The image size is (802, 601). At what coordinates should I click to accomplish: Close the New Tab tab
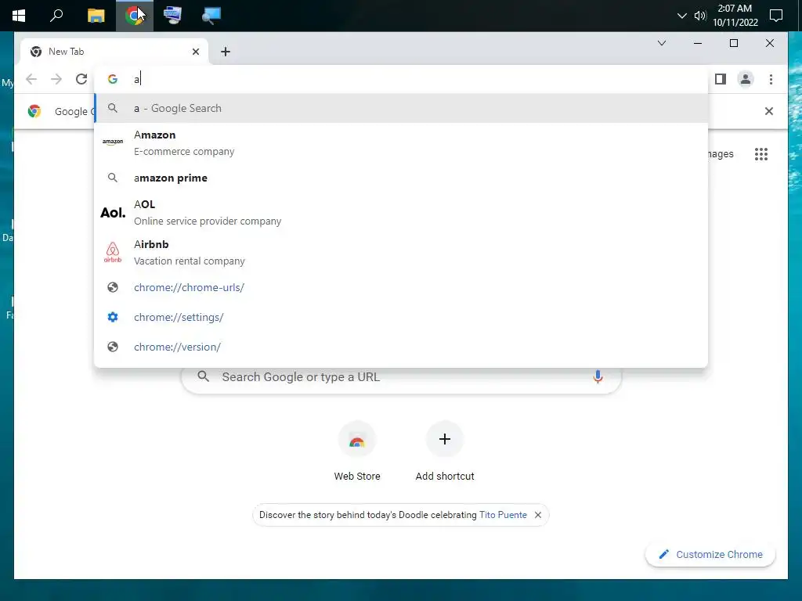tap(195, 52)
